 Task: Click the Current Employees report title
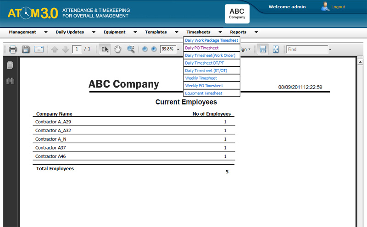(x=186, y=102)
